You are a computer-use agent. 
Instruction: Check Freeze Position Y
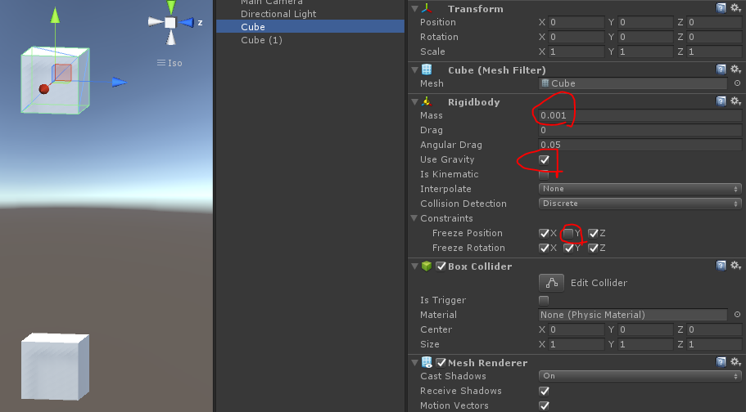(x=568, y=233)
